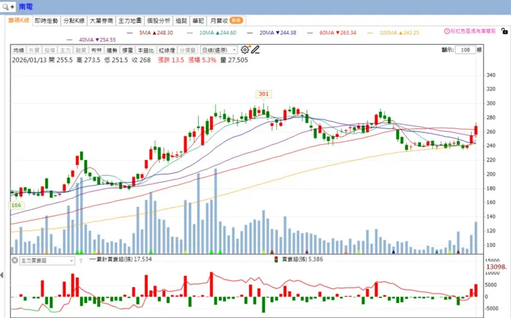
Task: Click the 量 27,505 volume value
Action: (234, 60)
